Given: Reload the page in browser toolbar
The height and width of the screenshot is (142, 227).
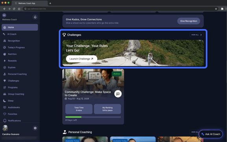Looking at the screenshot, I should (14, 9).
